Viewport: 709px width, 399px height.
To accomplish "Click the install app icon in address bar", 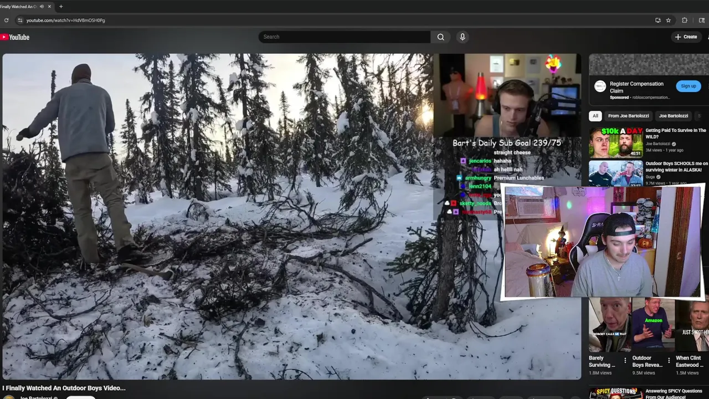I will (658, 20).
